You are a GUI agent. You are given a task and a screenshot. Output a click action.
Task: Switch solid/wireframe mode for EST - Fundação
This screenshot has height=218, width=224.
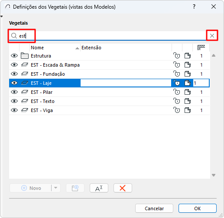(x=188, y=74)
